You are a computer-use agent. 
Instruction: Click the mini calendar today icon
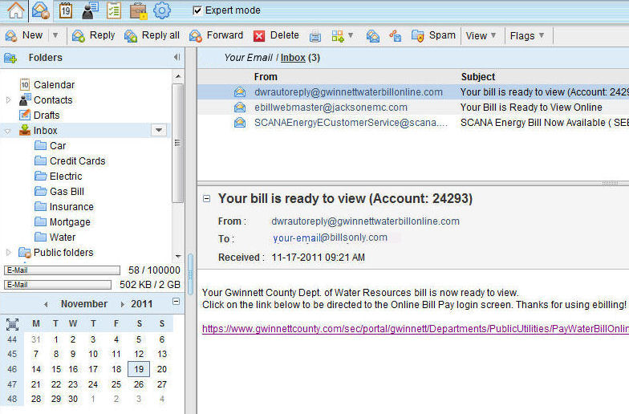tap(13, 324)
